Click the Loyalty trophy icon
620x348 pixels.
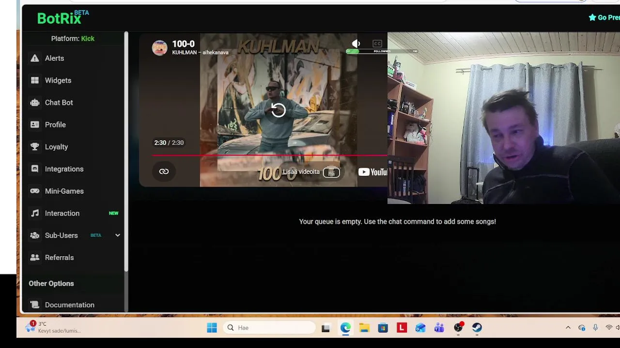pos(35,147)
